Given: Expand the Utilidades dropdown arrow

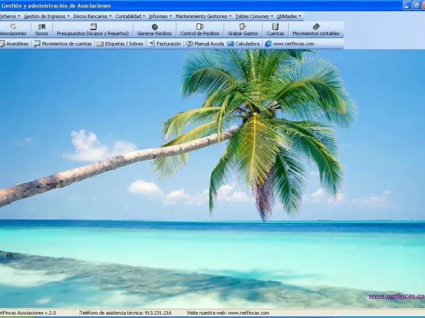Looking at the screenshot, I should 300,16.
